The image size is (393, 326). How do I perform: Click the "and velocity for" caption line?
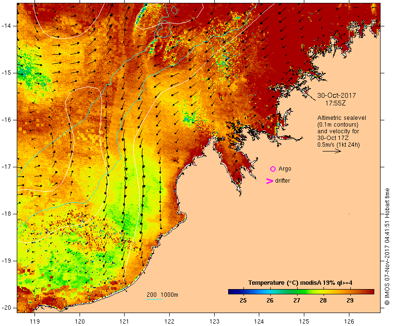click(338, 131)
